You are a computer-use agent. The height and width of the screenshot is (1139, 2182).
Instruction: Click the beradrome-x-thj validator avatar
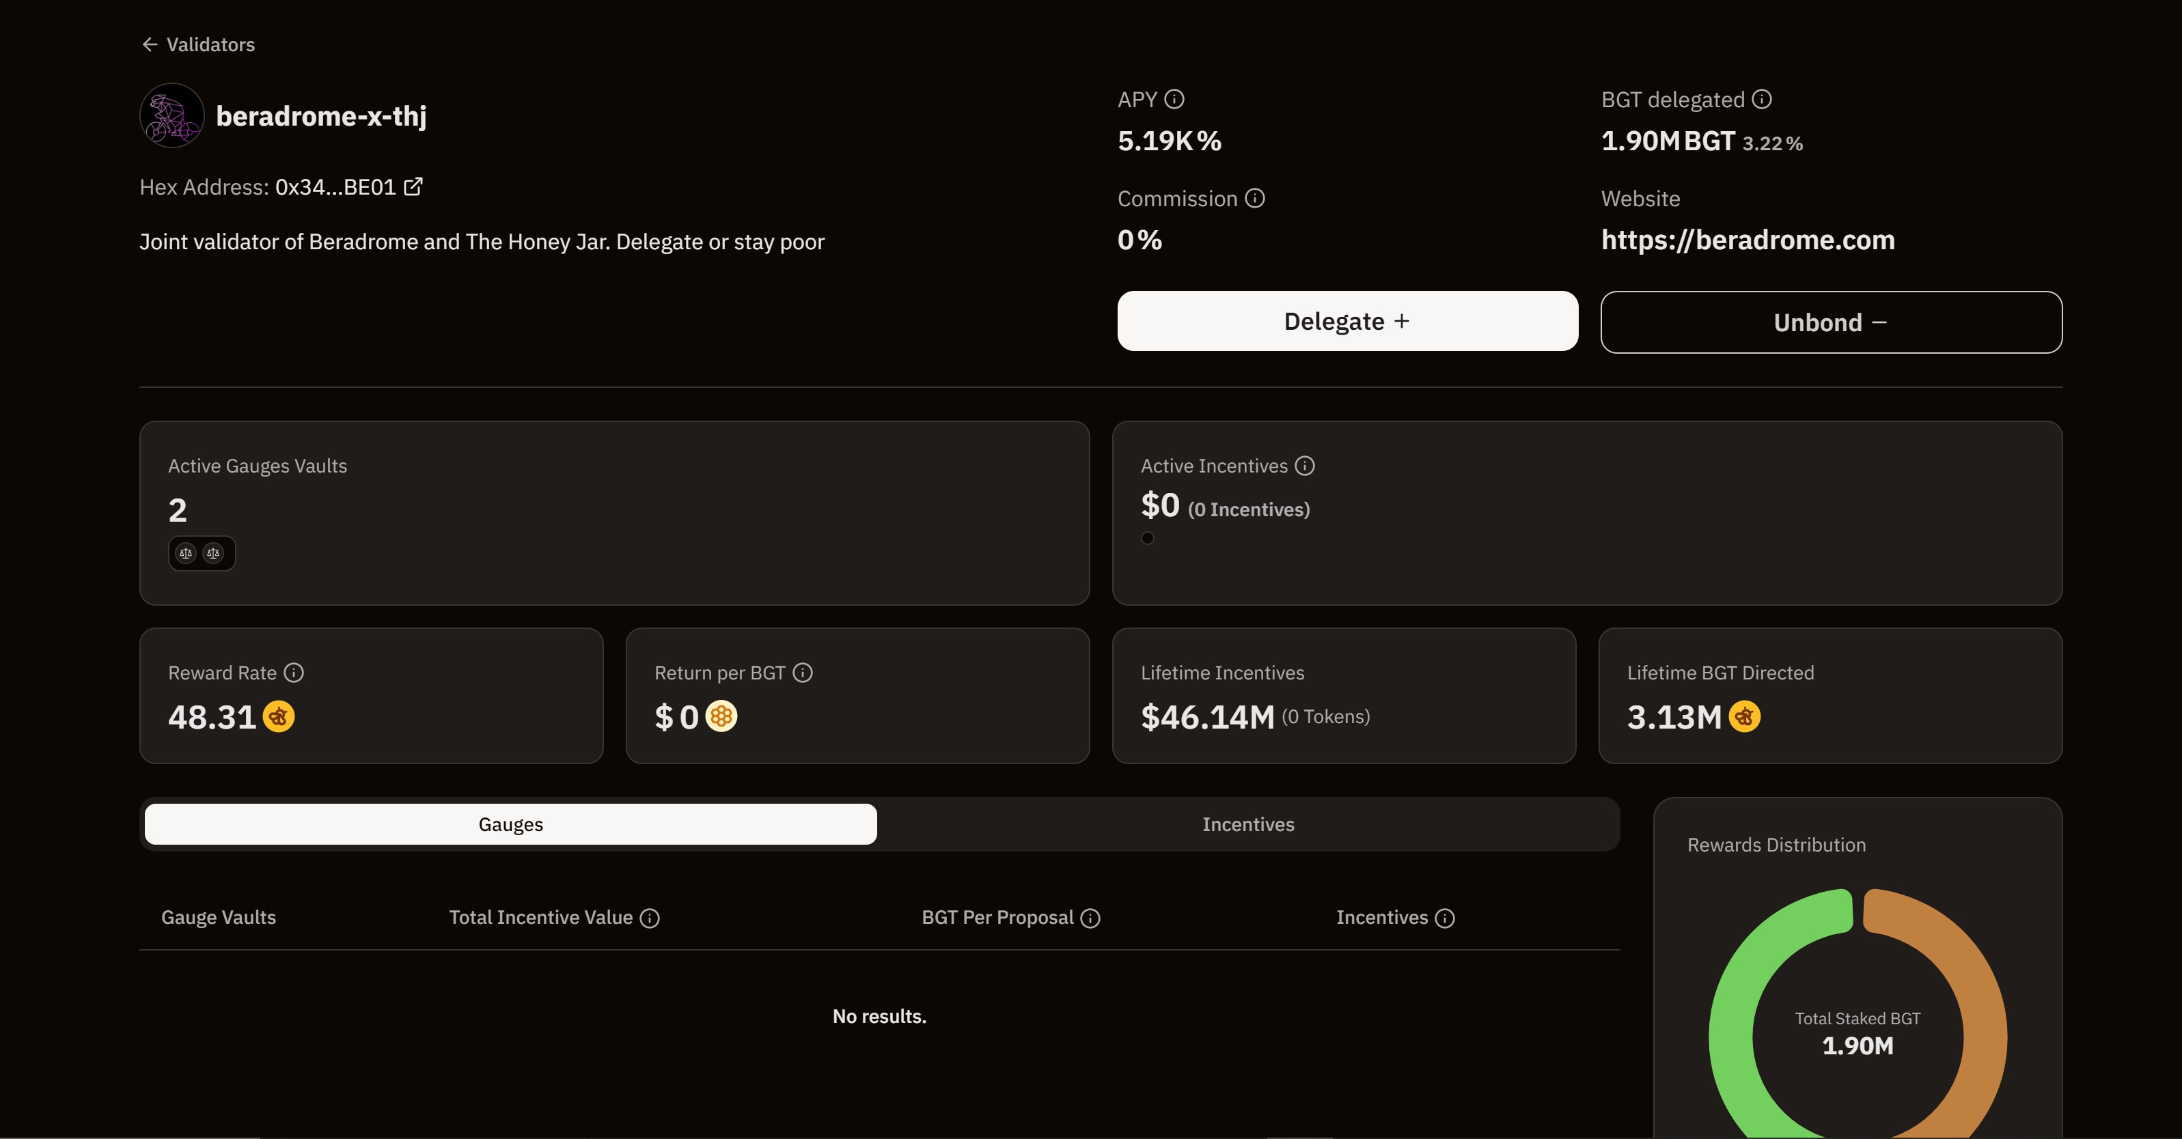(172, 115)
